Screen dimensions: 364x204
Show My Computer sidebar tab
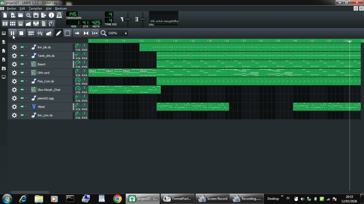click(x=4, y=77)
